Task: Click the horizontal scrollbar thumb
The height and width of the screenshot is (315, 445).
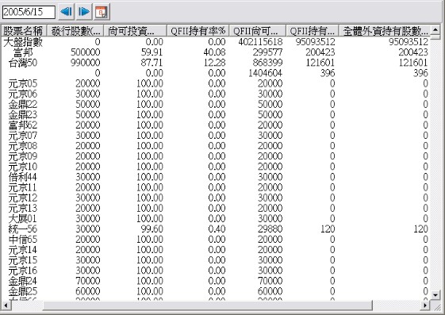Action: click(x=208, y=305)
